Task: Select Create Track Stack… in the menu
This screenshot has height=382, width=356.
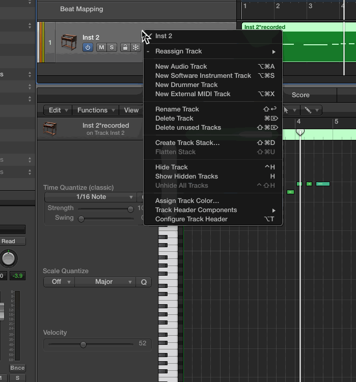Action: [x=187, y=142]
